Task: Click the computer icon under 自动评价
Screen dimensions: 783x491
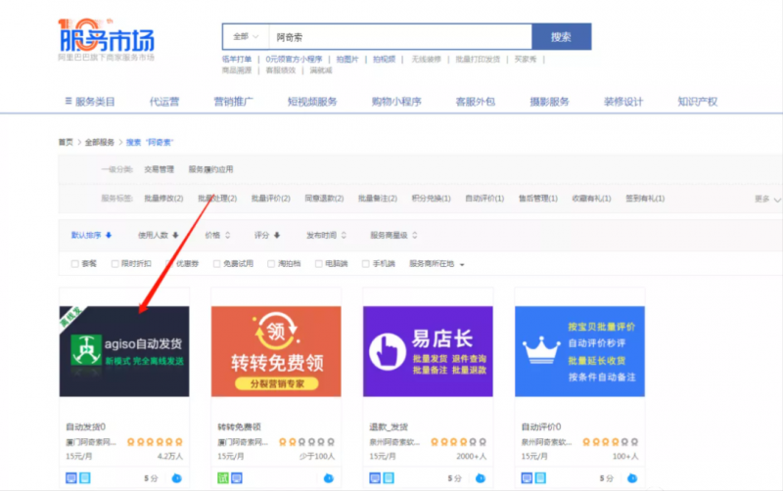Action: point(528,478)
